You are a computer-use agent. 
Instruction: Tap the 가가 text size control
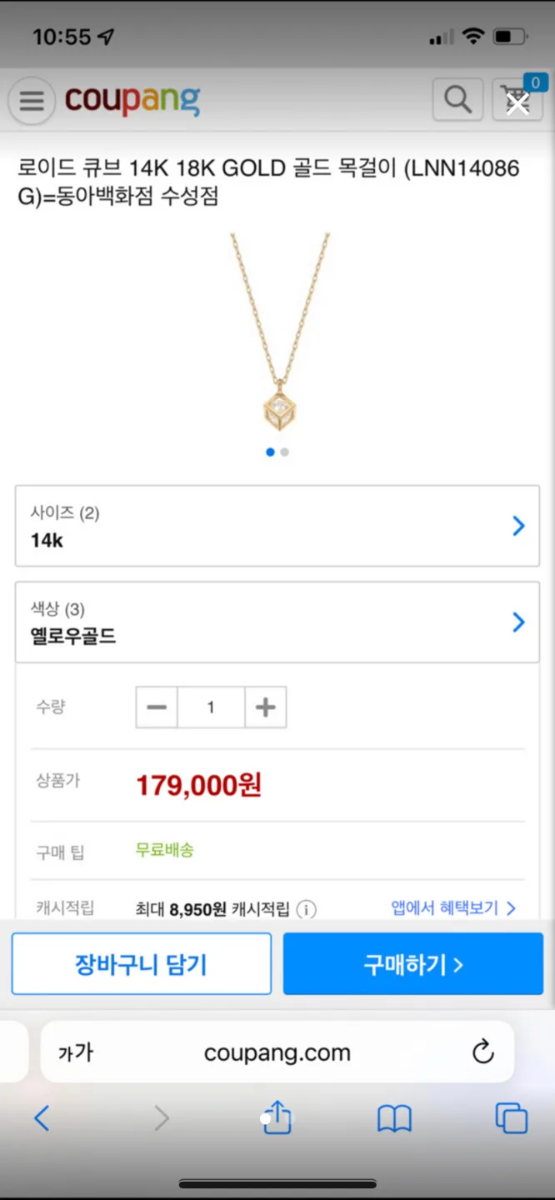(76, 1052)
